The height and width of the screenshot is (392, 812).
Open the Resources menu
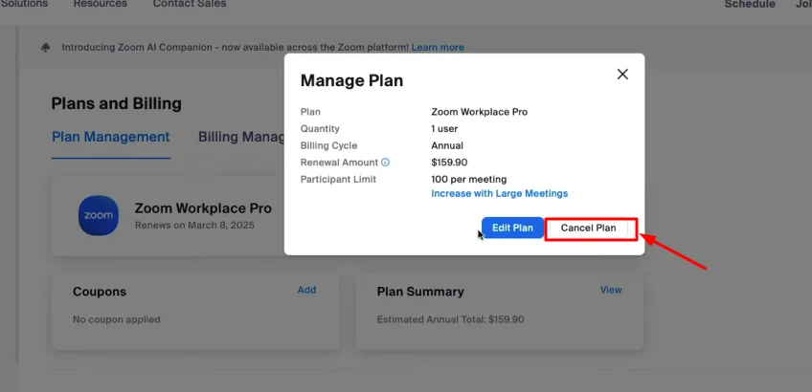point(100,4)
